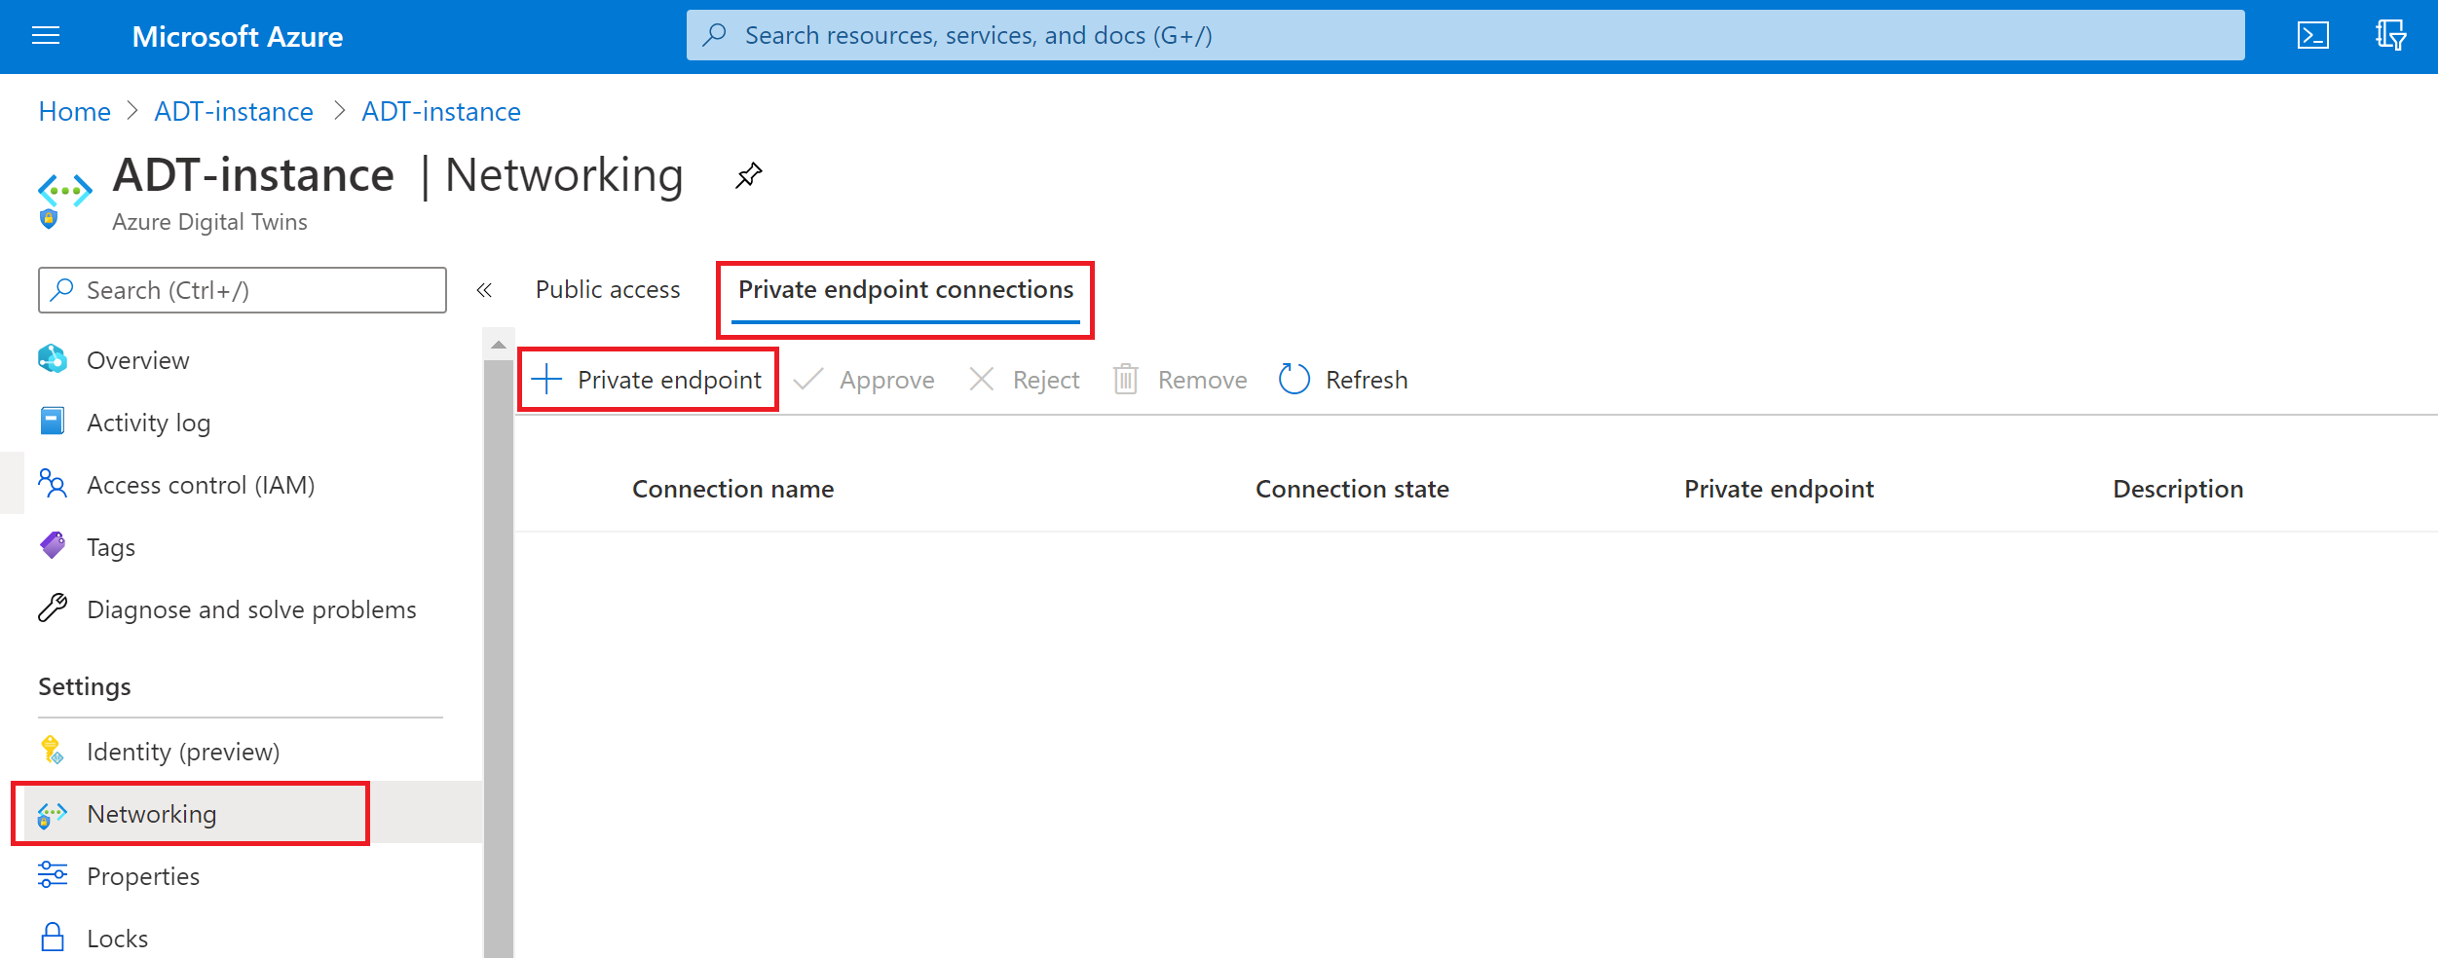This screenshot has height=958, width=2438.
Task: Click the Reject X icon
Action: click(x=982, y=379)
